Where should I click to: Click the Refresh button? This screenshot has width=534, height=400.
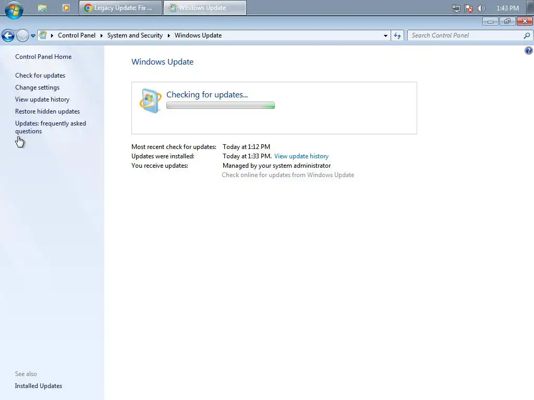click(x=397, y=35)
